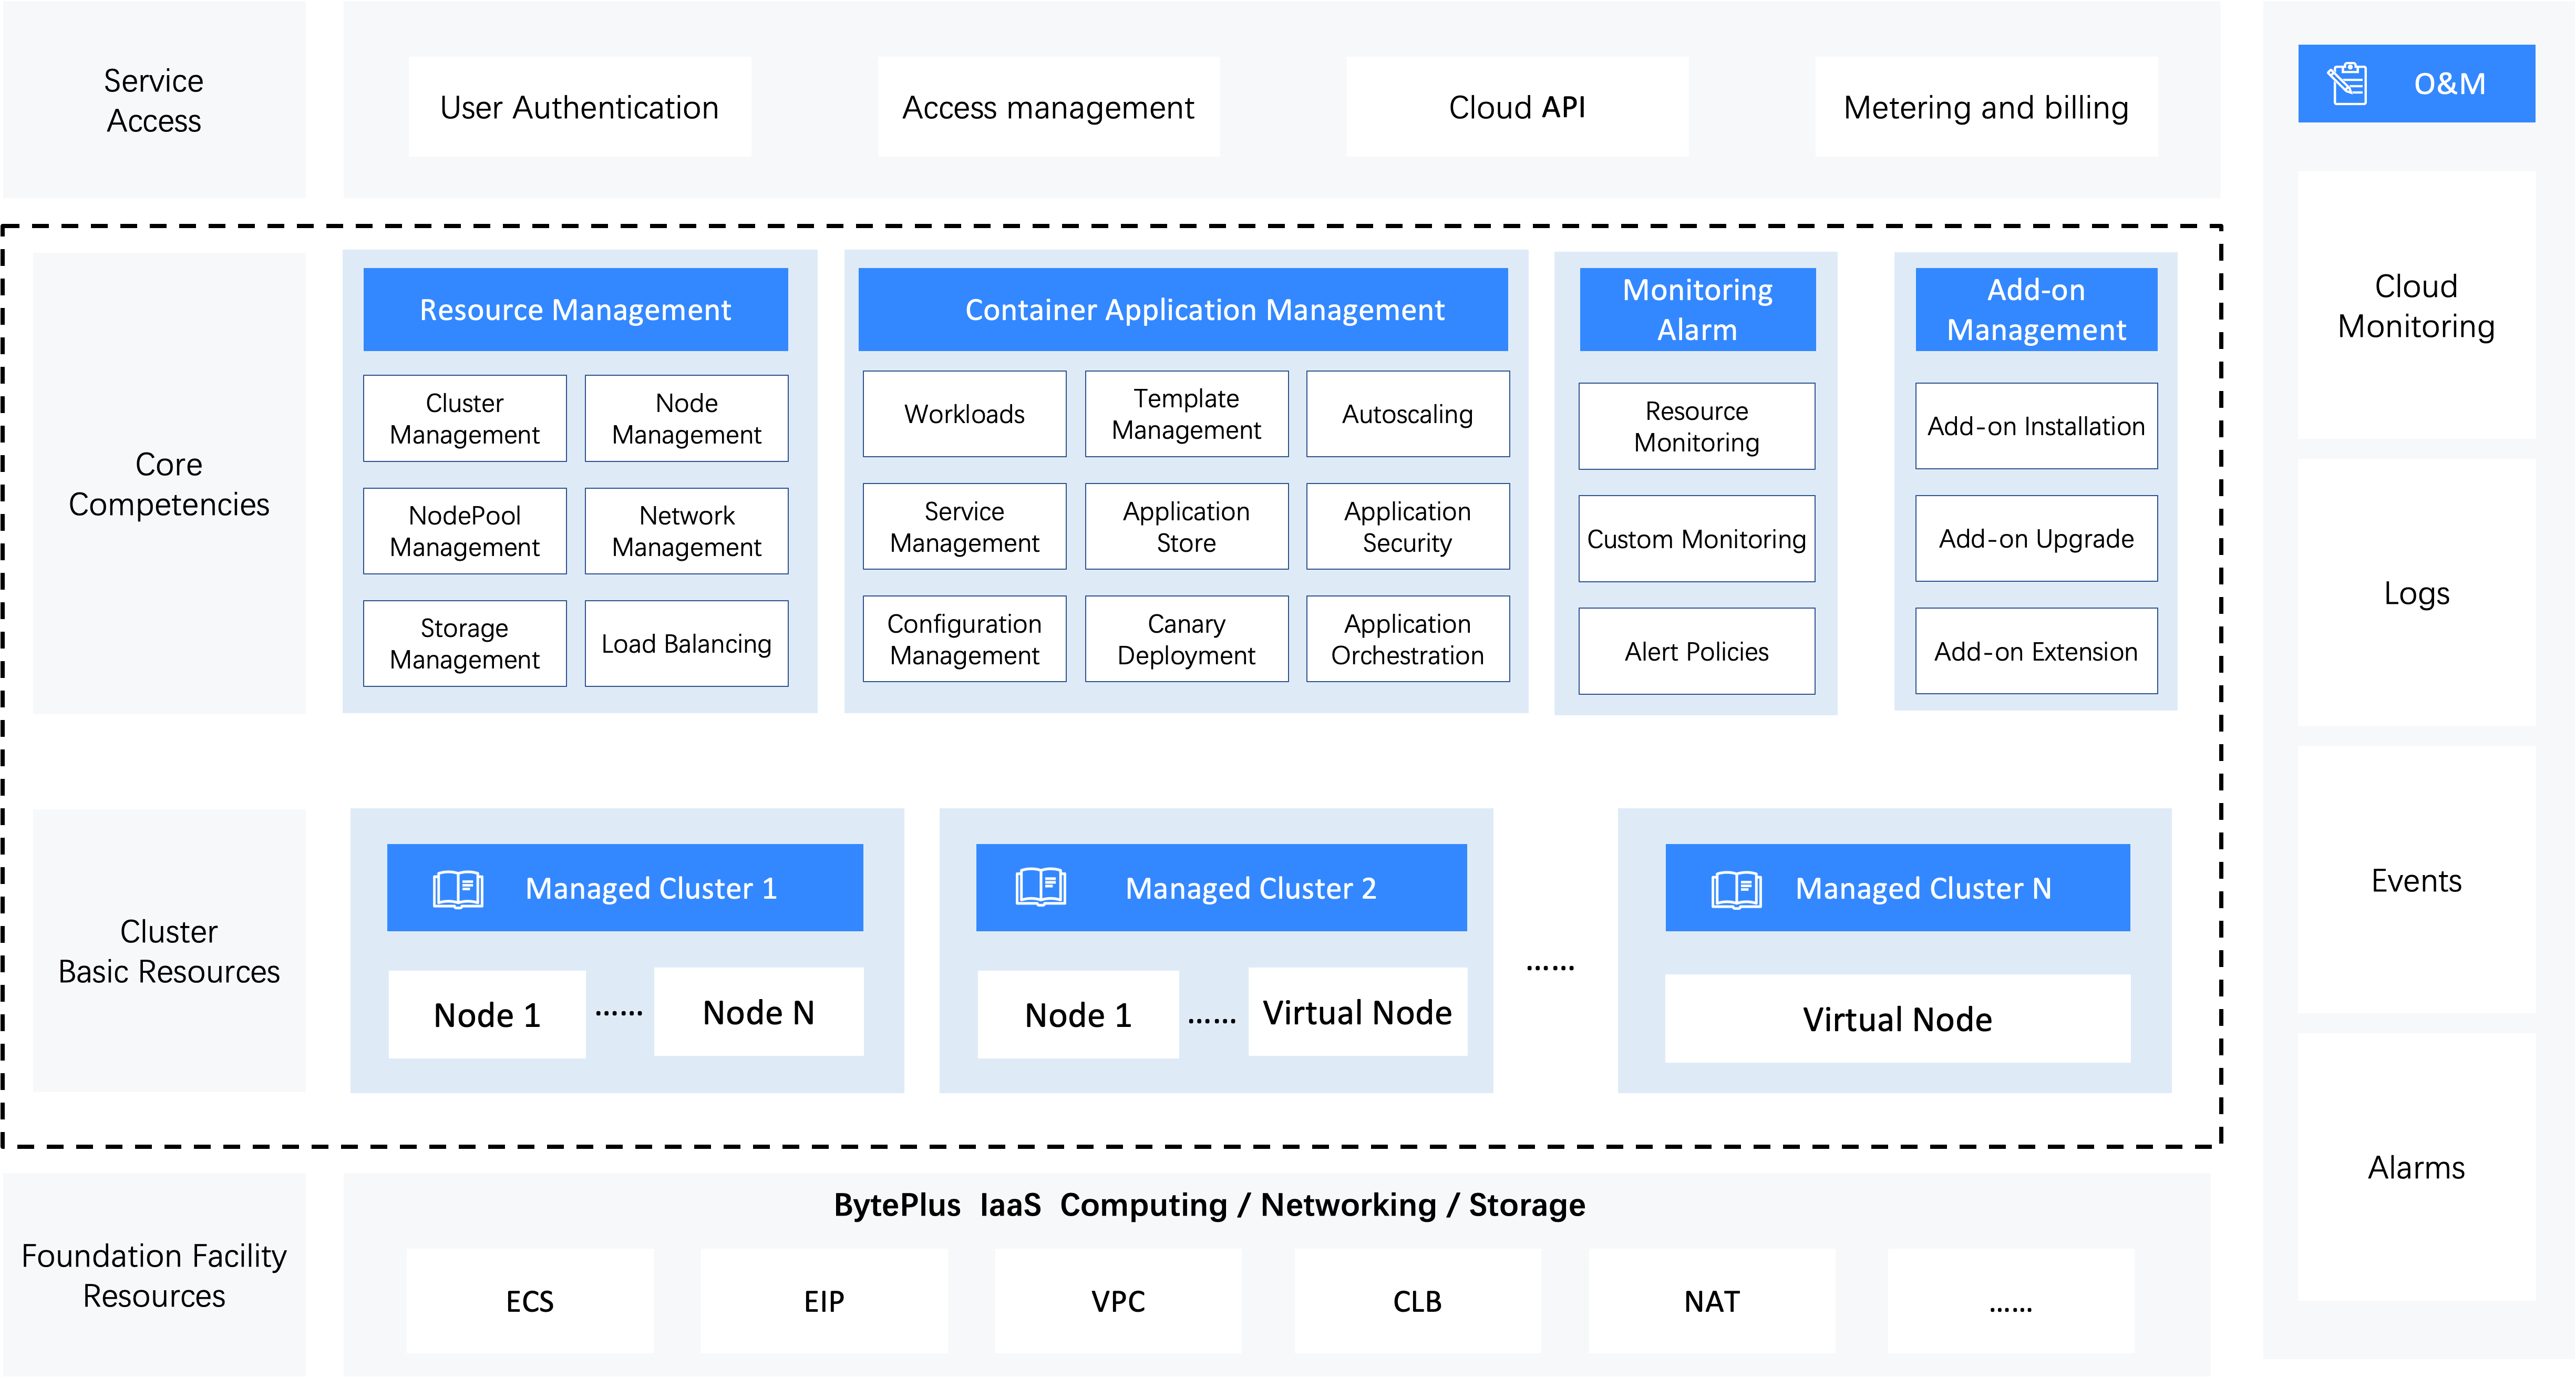2576x1378 pixels.
Task: Click the Add-on Installation box
Action: (2036, 426)
